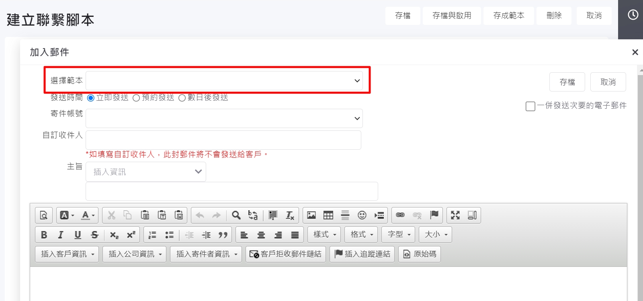Enable 一併發送次要的電子郵件 checkbox
The image size is (643, 301).
[530, 106]
